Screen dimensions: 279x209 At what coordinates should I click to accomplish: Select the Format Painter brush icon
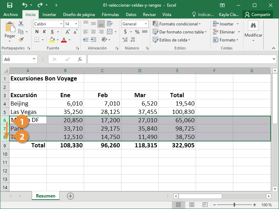[21, 40]
